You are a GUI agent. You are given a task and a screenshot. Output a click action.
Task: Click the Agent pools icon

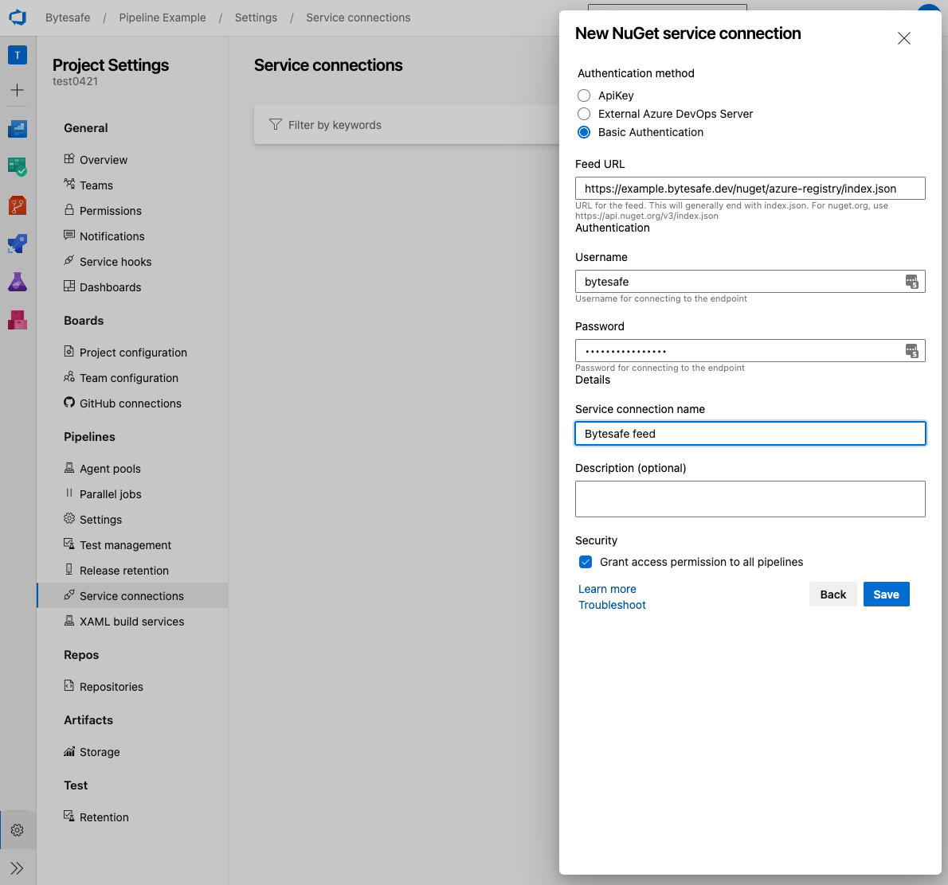(69, 468)
